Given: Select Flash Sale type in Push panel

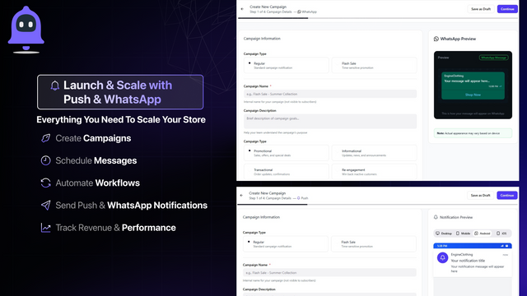Looking at the screenshot, I should (374, 243).
